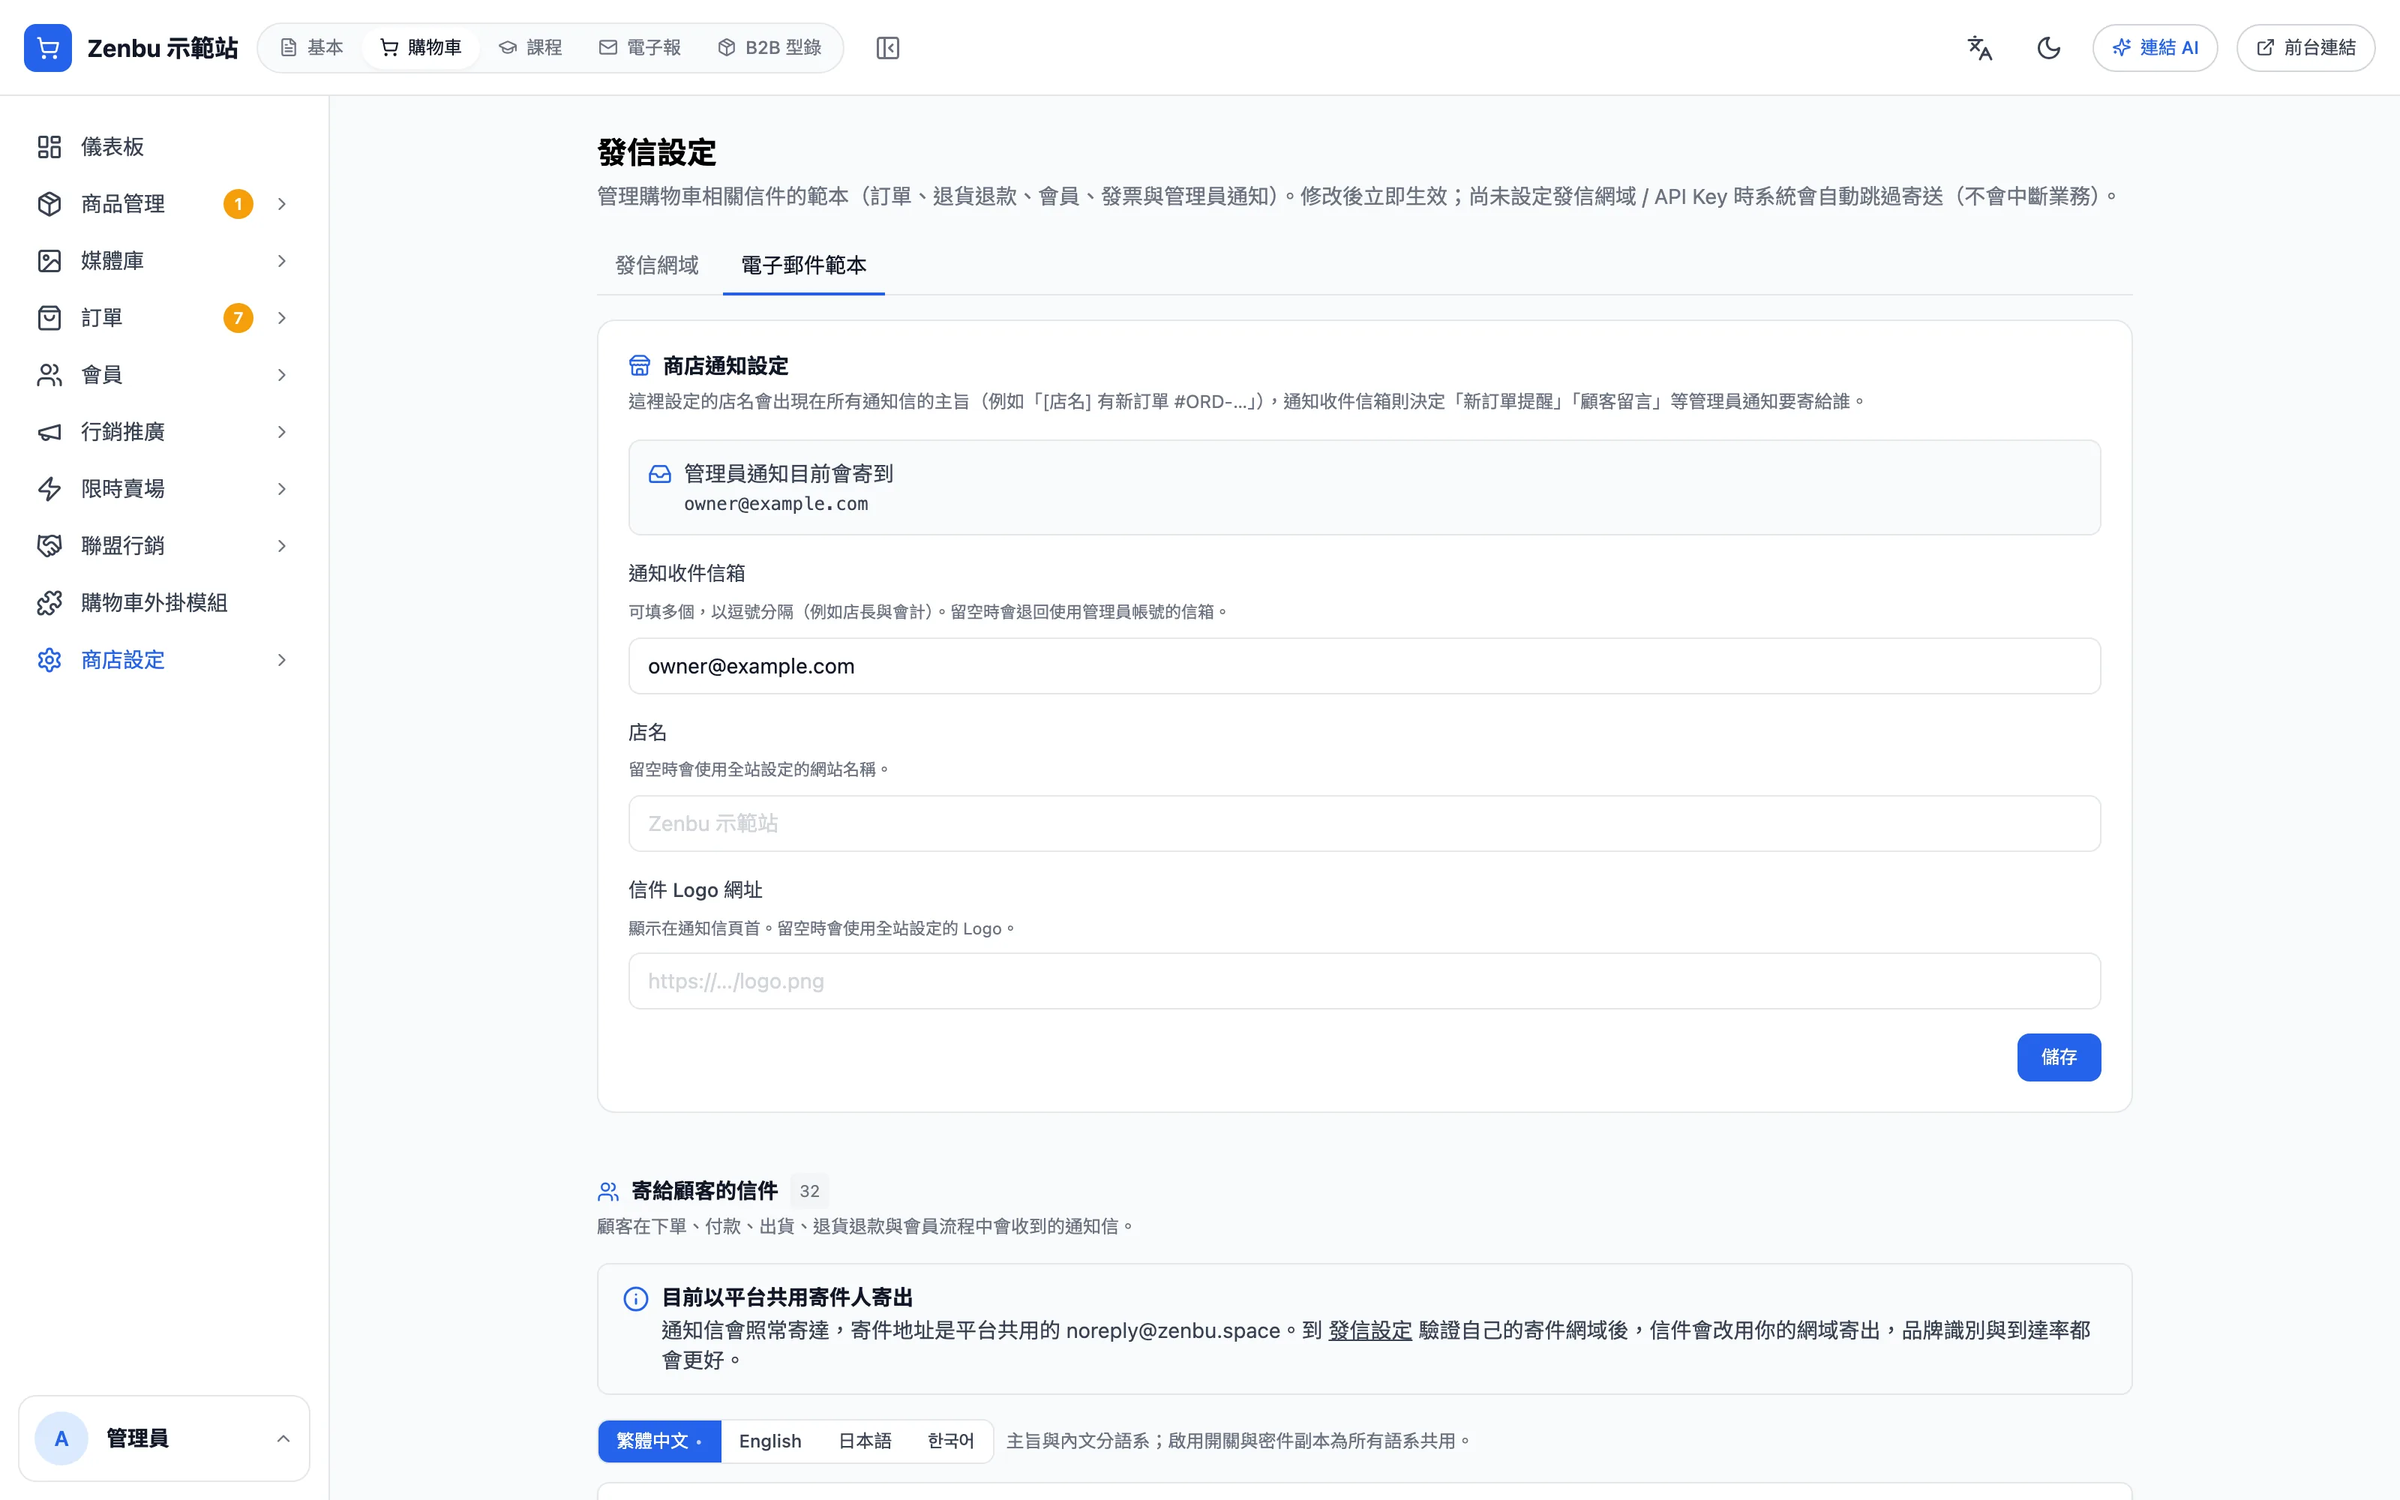2400x1500 pixels.
Task: Click the info icon beside 目前以平台共用寄件人寄出
Action: pos(636,1298)
